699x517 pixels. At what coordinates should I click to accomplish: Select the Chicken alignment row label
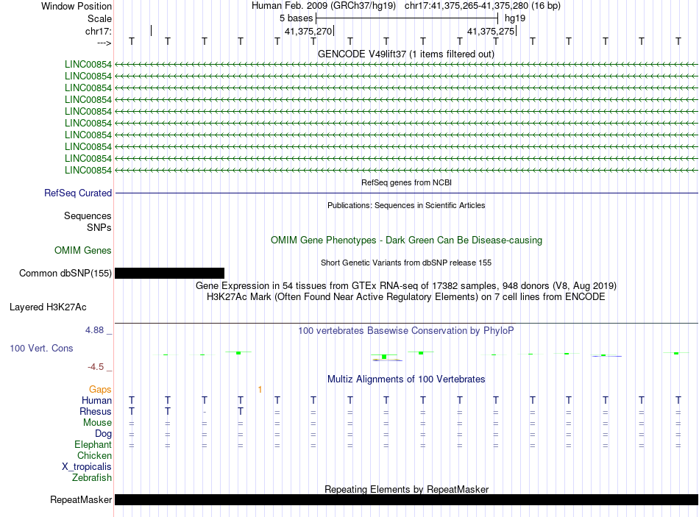click(x=94, y=455)
